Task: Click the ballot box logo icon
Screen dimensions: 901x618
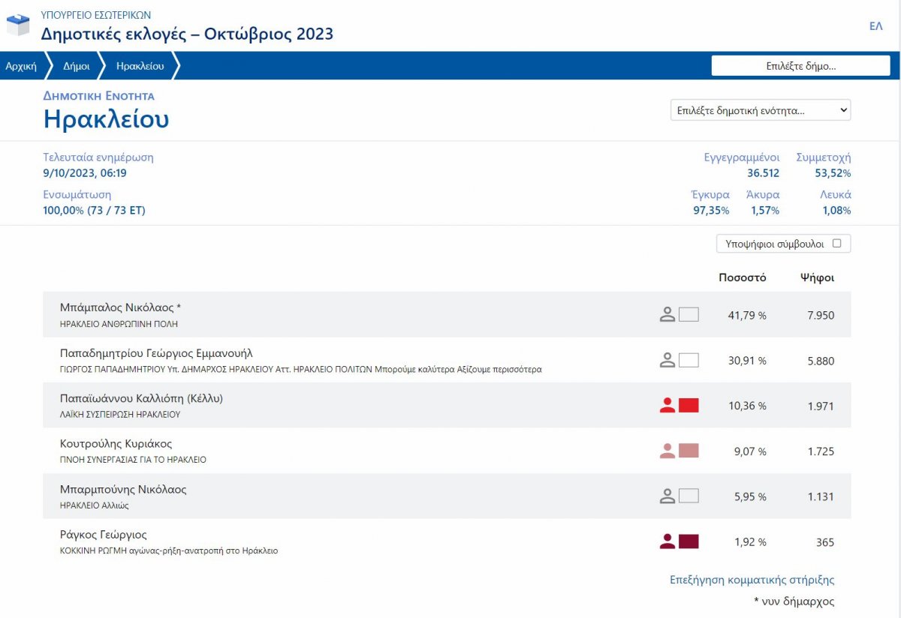Action: point(18,26)
